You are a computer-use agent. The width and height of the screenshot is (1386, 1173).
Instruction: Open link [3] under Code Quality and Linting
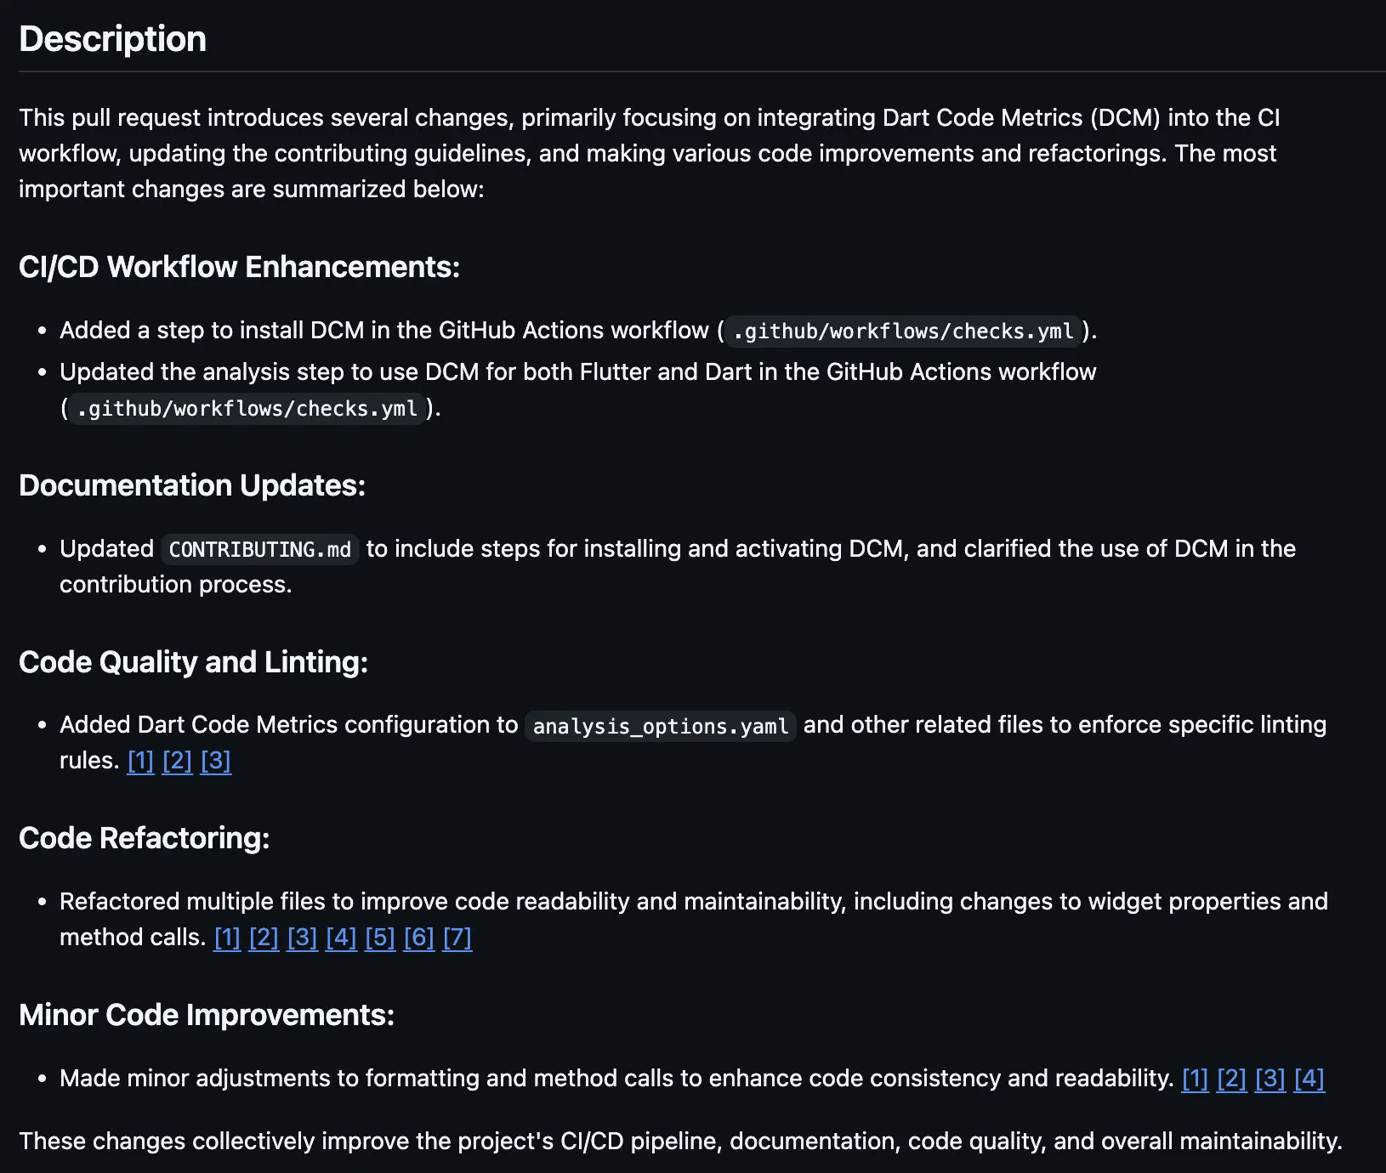216,761
